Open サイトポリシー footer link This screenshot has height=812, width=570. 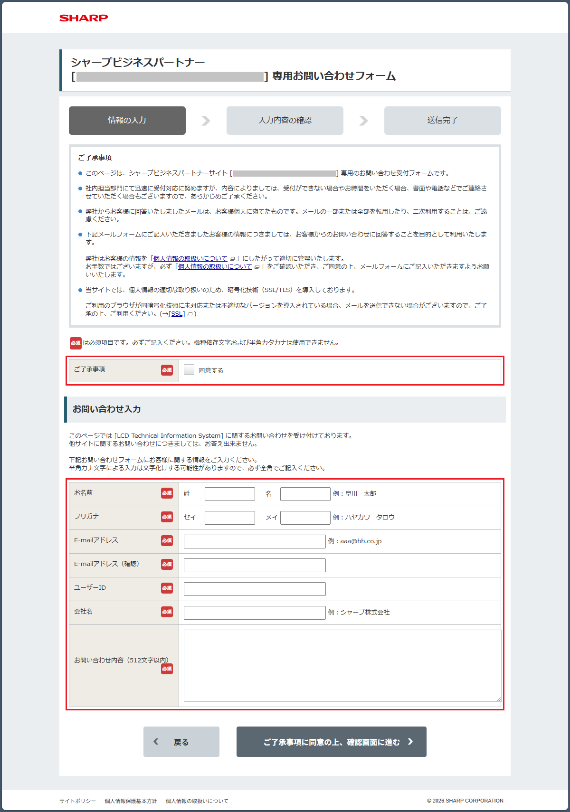pos(77,801)
